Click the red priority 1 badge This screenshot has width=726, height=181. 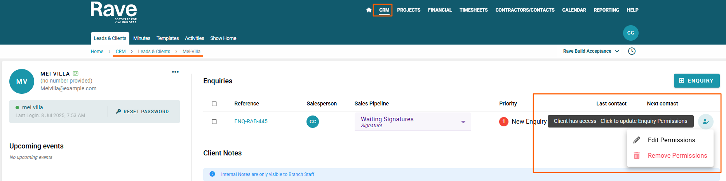[x=503, y=122]
